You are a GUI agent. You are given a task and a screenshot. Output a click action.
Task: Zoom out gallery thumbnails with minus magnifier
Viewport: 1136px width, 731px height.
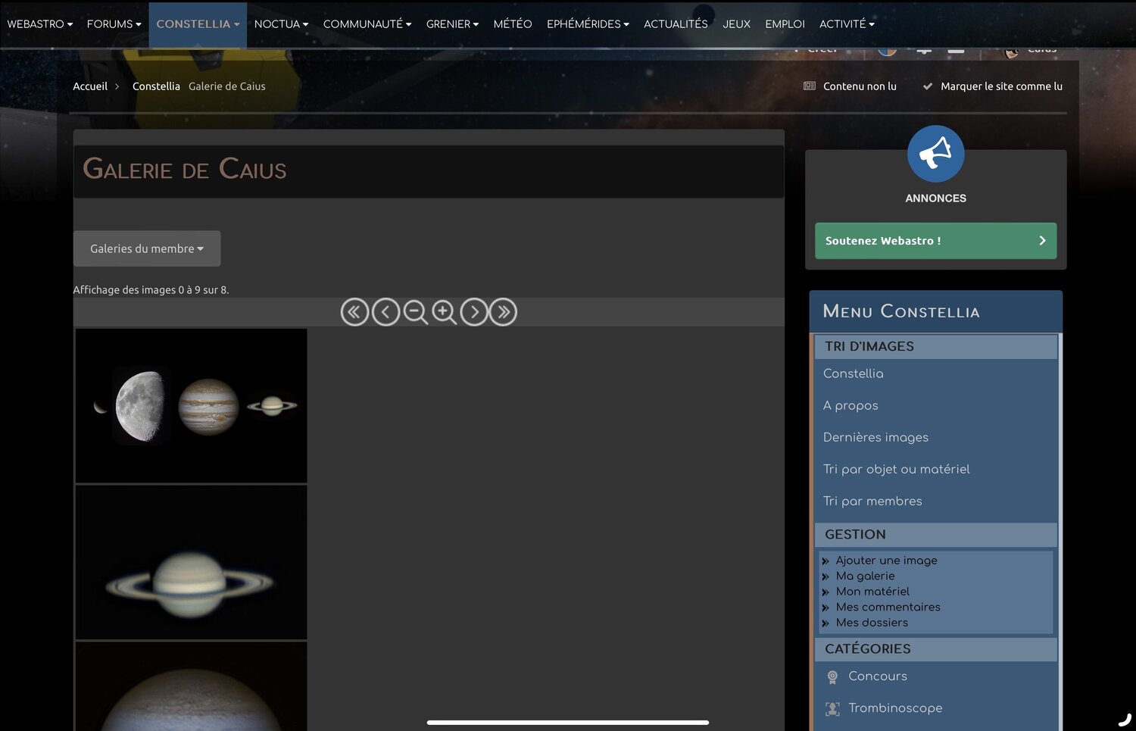pos(415,312)
